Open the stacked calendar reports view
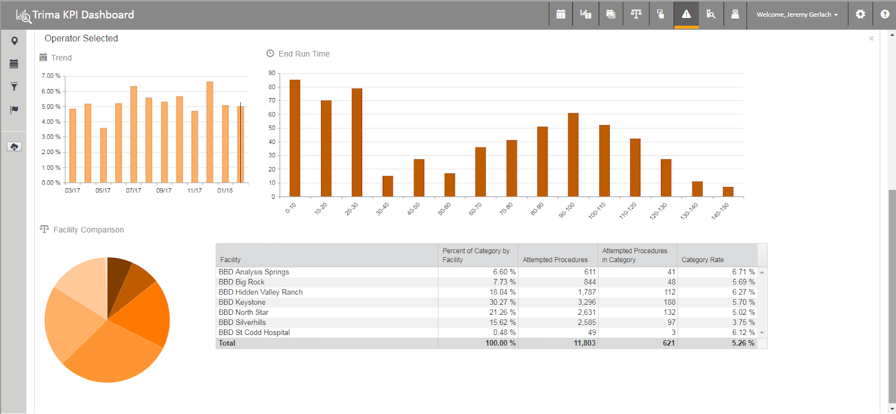 (x=610, y=15)
